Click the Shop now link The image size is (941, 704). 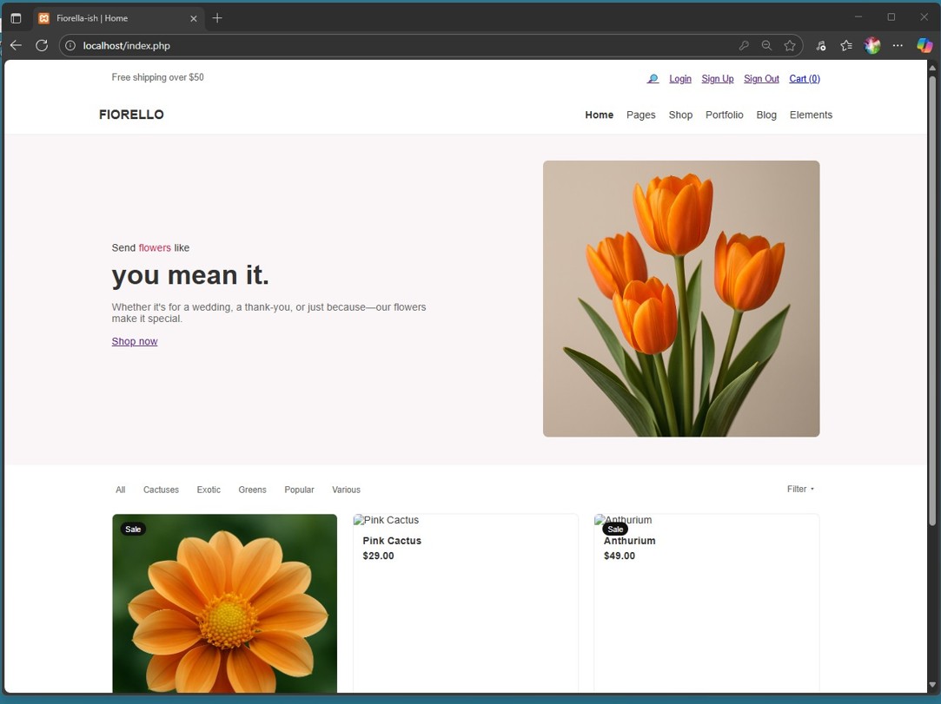point(135,341)
